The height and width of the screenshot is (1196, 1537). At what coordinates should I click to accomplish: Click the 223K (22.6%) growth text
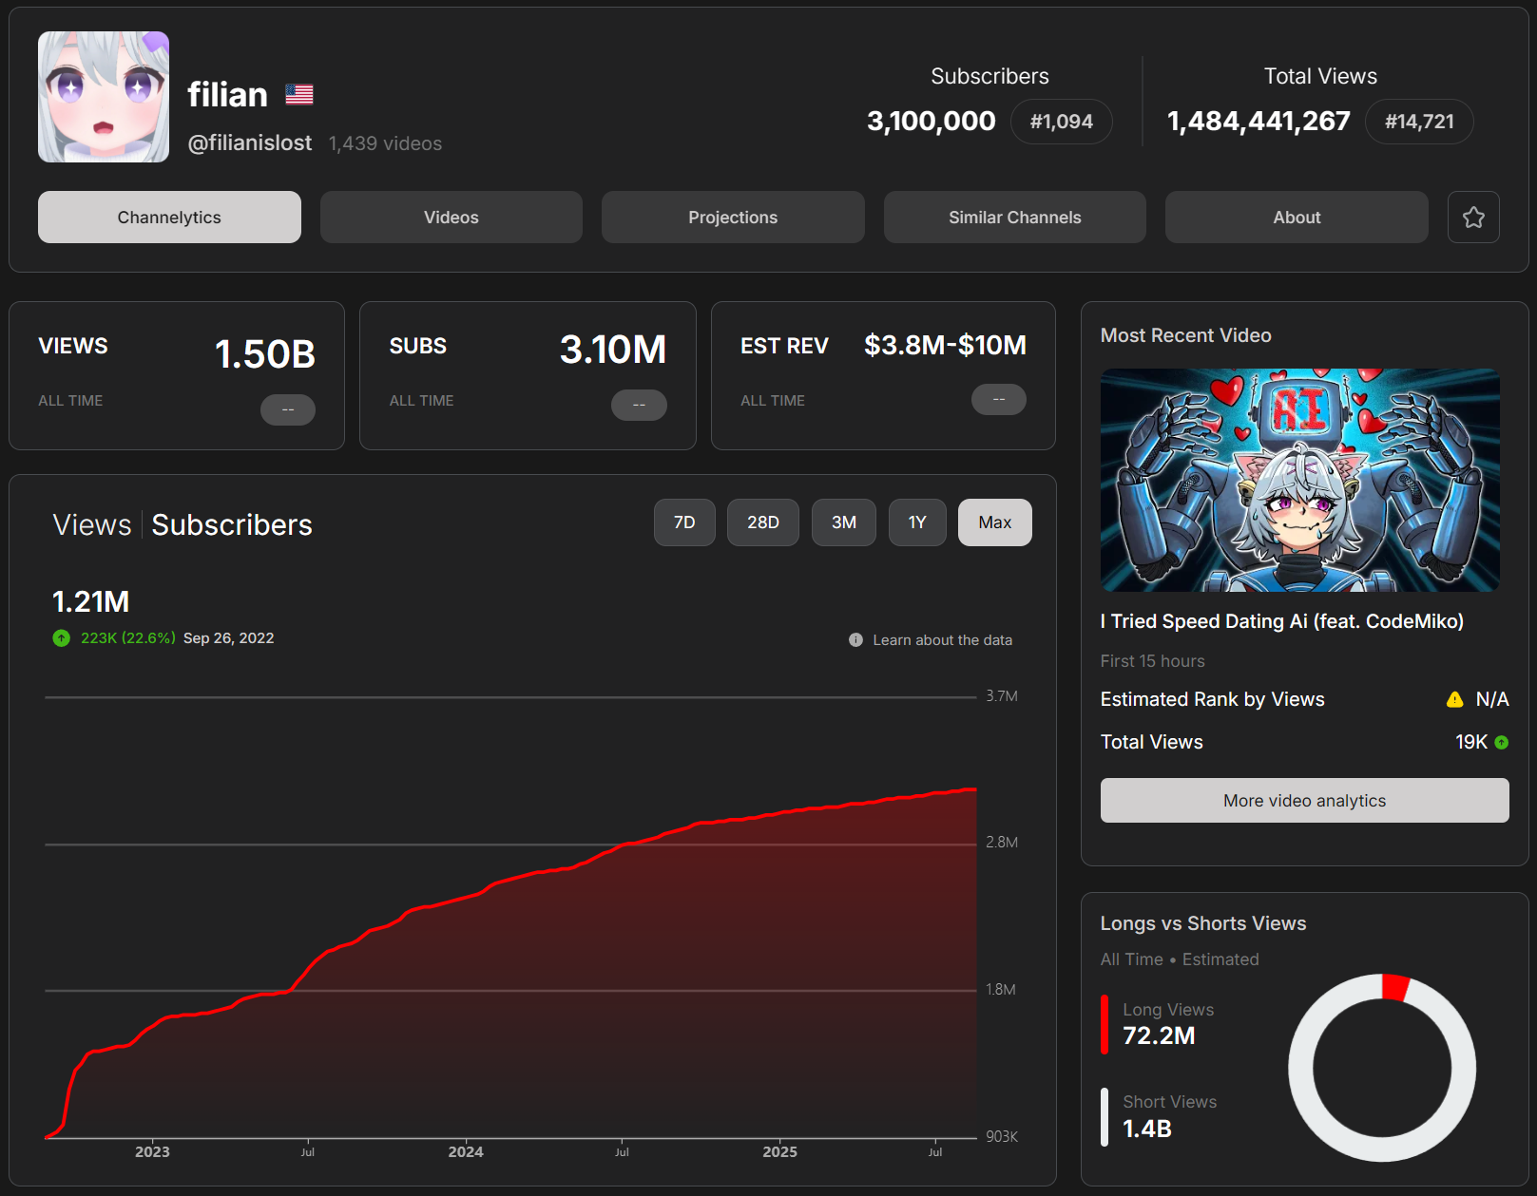click(x=127, y=638)
